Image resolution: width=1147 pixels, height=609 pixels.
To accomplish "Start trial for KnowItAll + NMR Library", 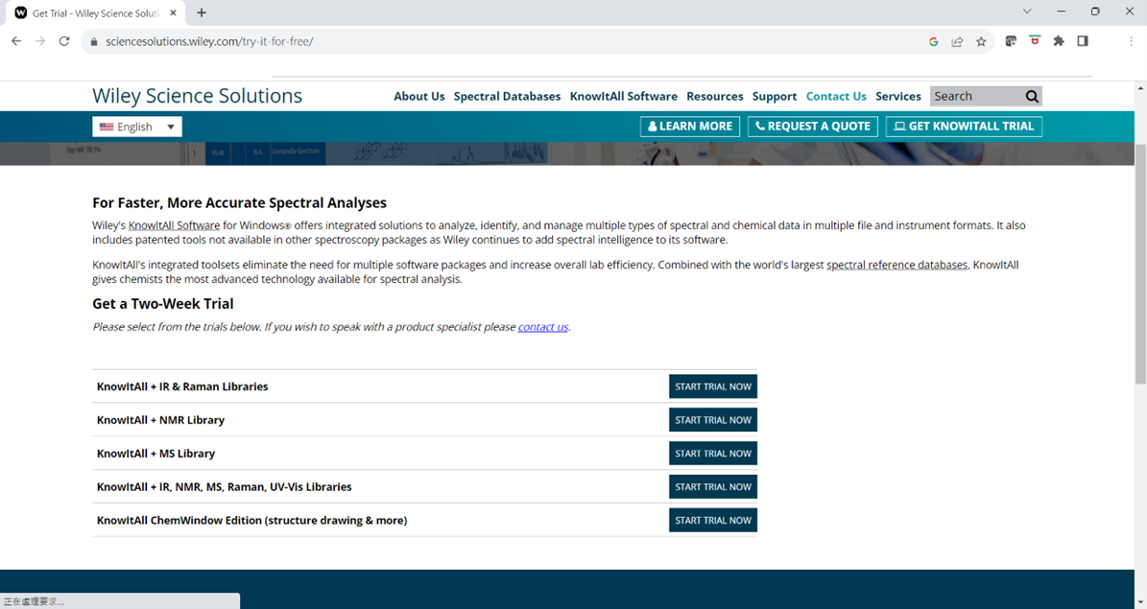I will 712,420.
